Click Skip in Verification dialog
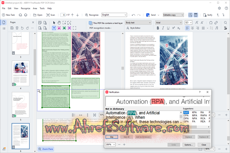The image size is (230, 153). (111, 137)
